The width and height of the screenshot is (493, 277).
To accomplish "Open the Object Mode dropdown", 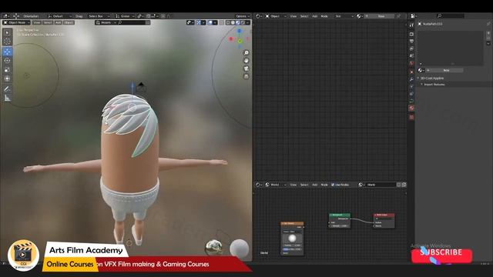I will click(16, 22).
